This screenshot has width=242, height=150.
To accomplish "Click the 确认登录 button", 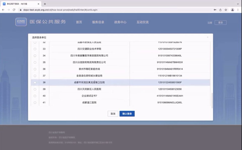I will (x=127, y=114).
